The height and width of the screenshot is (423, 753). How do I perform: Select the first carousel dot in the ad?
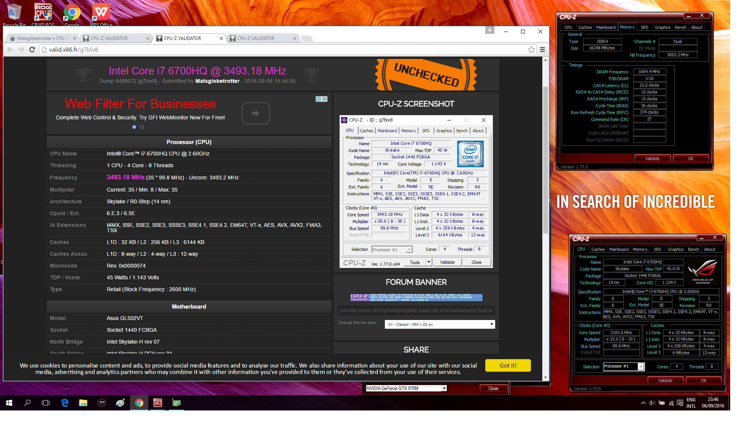click(x=134, y=127)
